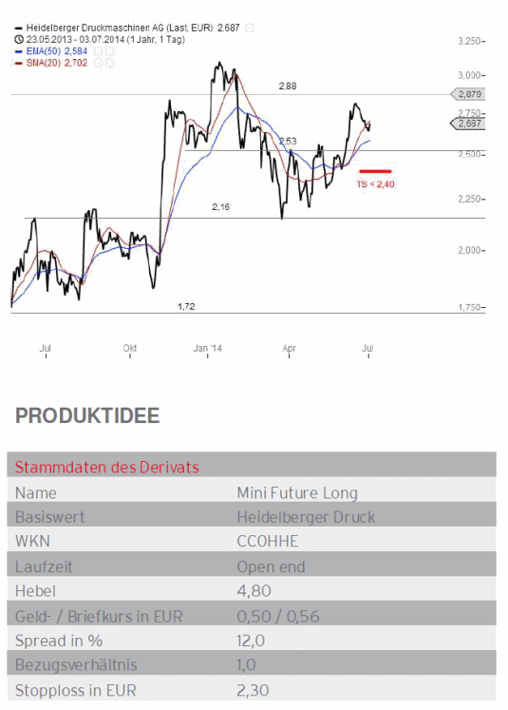508x710 pixels.
Task: Select the date range text 23.05.2013 - 03.07.2014
Action: 74,39
